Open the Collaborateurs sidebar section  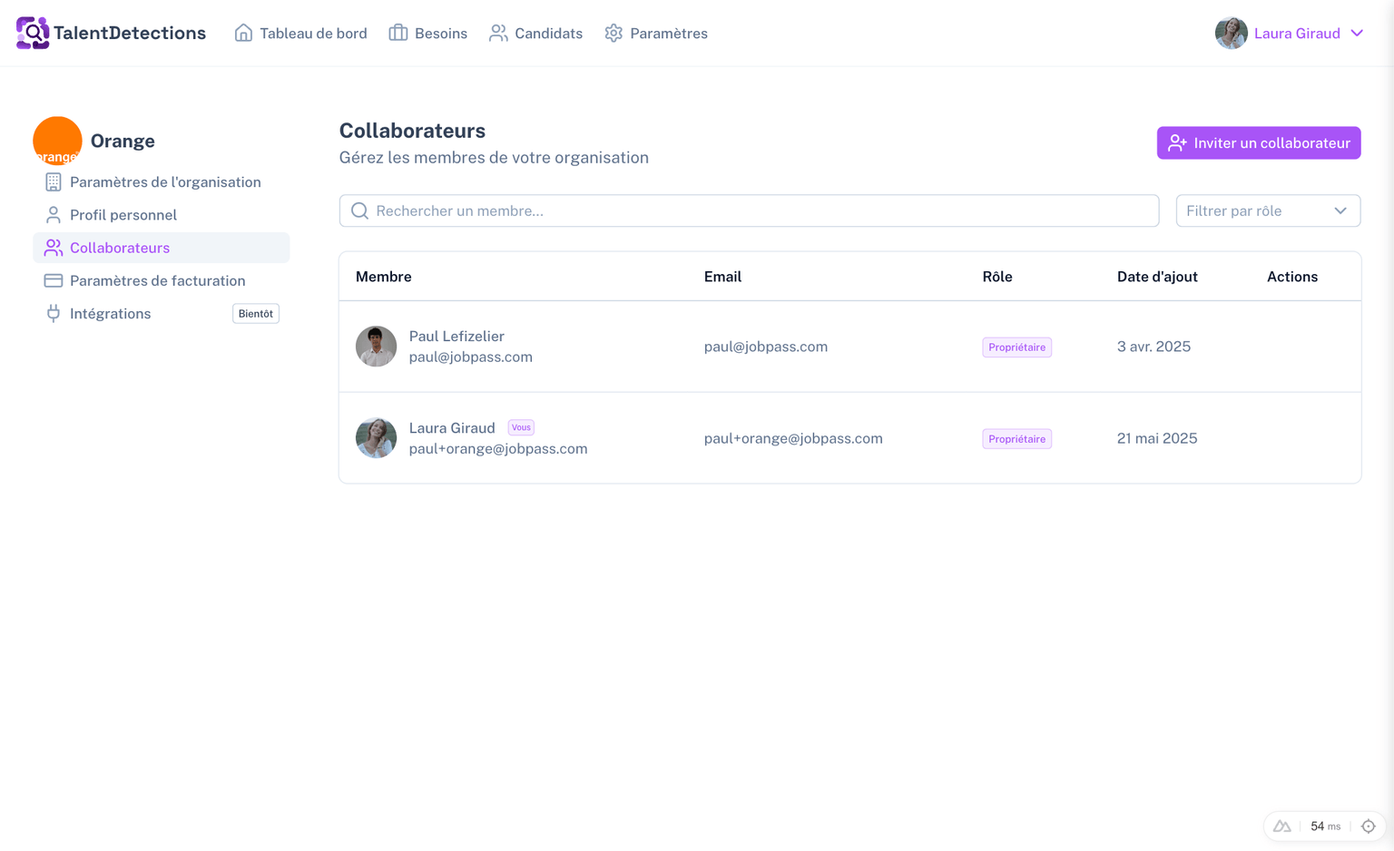point(119,247)
